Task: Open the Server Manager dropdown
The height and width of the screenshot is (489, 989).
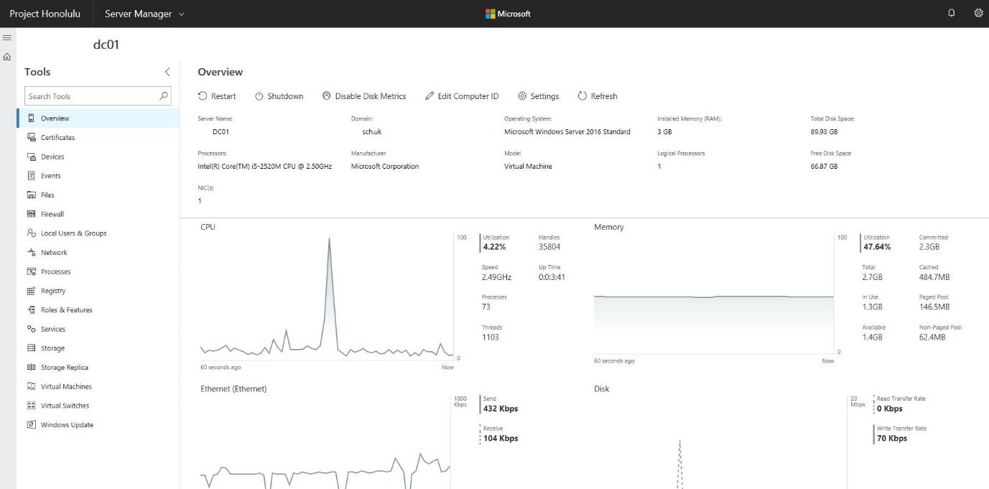Action: pyautogui.click(x=144, y=14)
